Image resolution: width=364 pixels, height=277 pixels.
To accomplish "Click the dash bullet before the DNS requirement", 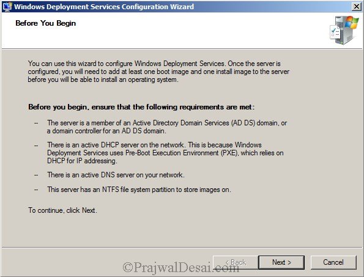I will tap(36, 175).
